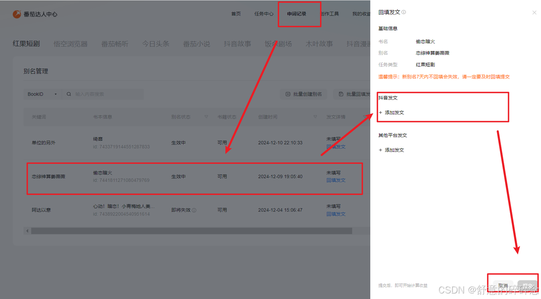
Task: Switch to the 悟空浏览器 tab
Action: click(71, 43)
